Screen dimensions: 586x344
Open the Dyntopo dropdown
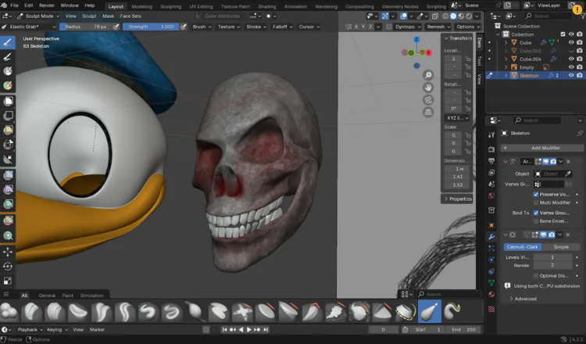pos(409,27)
